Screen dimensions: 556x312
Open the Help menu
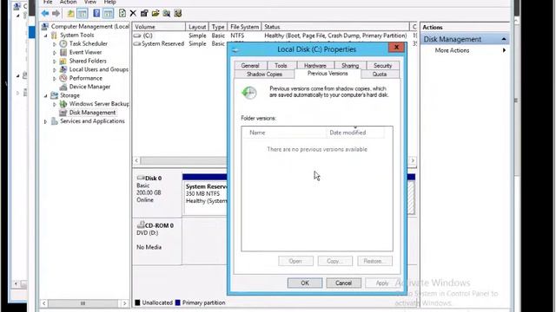click(109, 2)
